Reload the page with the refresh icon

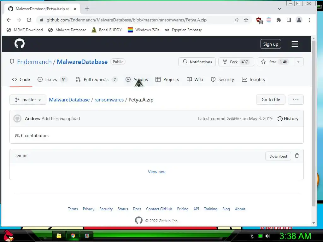click(x=29, y=20)
